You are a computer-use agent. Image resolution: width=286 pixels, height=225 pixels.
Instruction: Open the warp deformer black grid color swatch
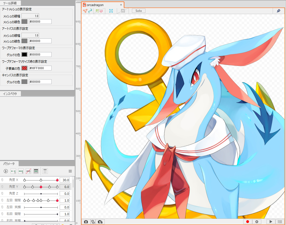pos(24,55)
